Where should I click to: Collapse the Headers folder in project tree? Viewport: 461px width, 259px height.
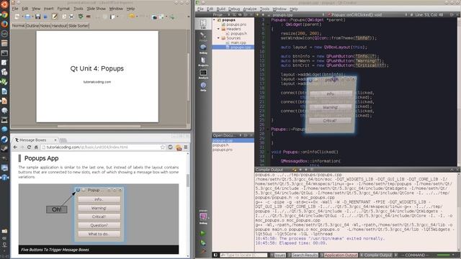pyautogui.click(x=218, y=29)
